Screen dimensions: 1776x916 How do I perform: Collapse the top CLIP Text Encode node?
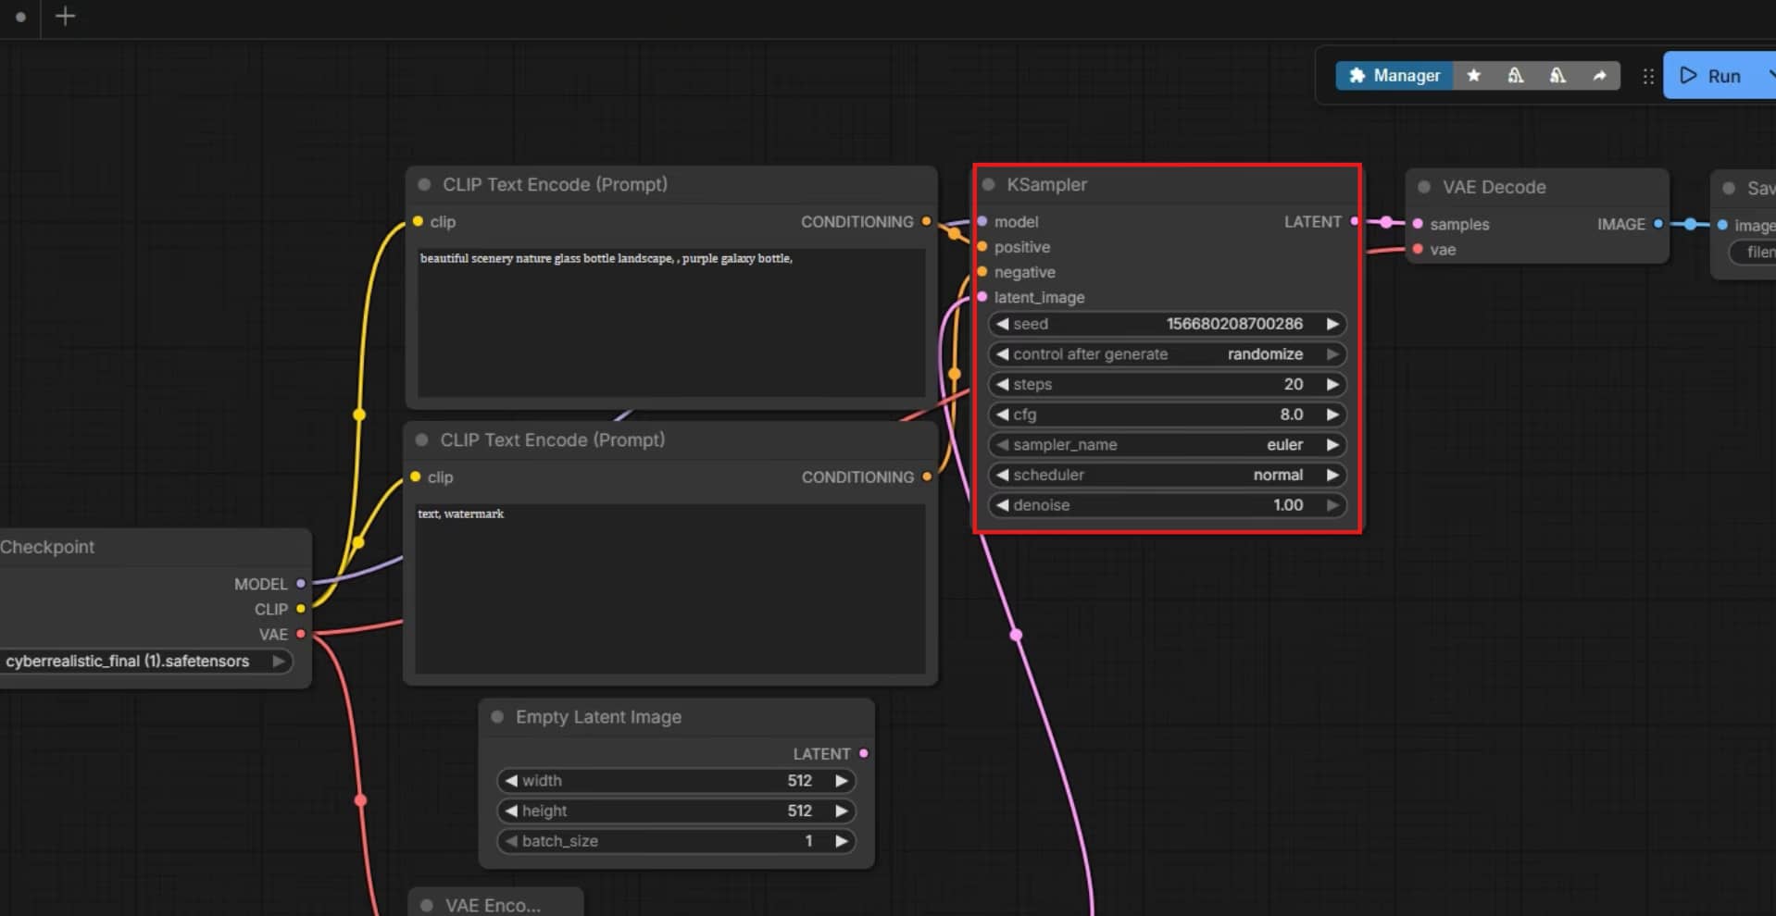tap(424, 185)
